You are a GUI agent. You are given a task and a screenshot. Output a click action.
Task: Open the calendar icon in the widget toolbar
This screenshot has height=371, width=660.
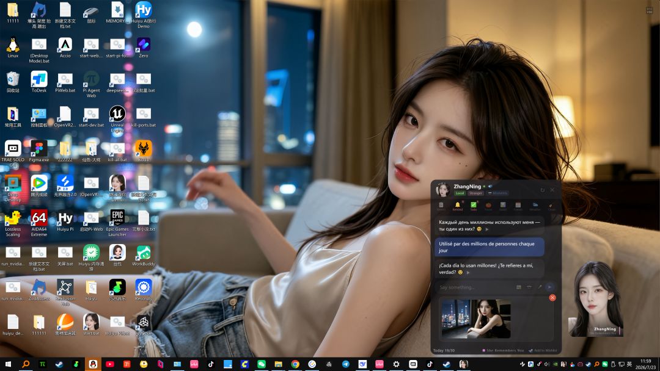[x=518, y=206]
